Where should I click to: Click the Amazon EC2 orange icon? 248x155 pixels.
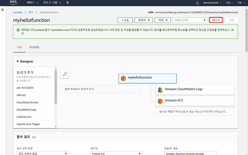point(160,101)
